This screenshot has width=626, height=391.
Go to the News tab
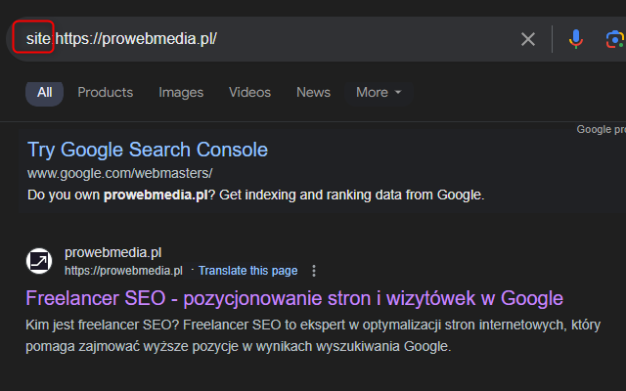coord(313,93)
